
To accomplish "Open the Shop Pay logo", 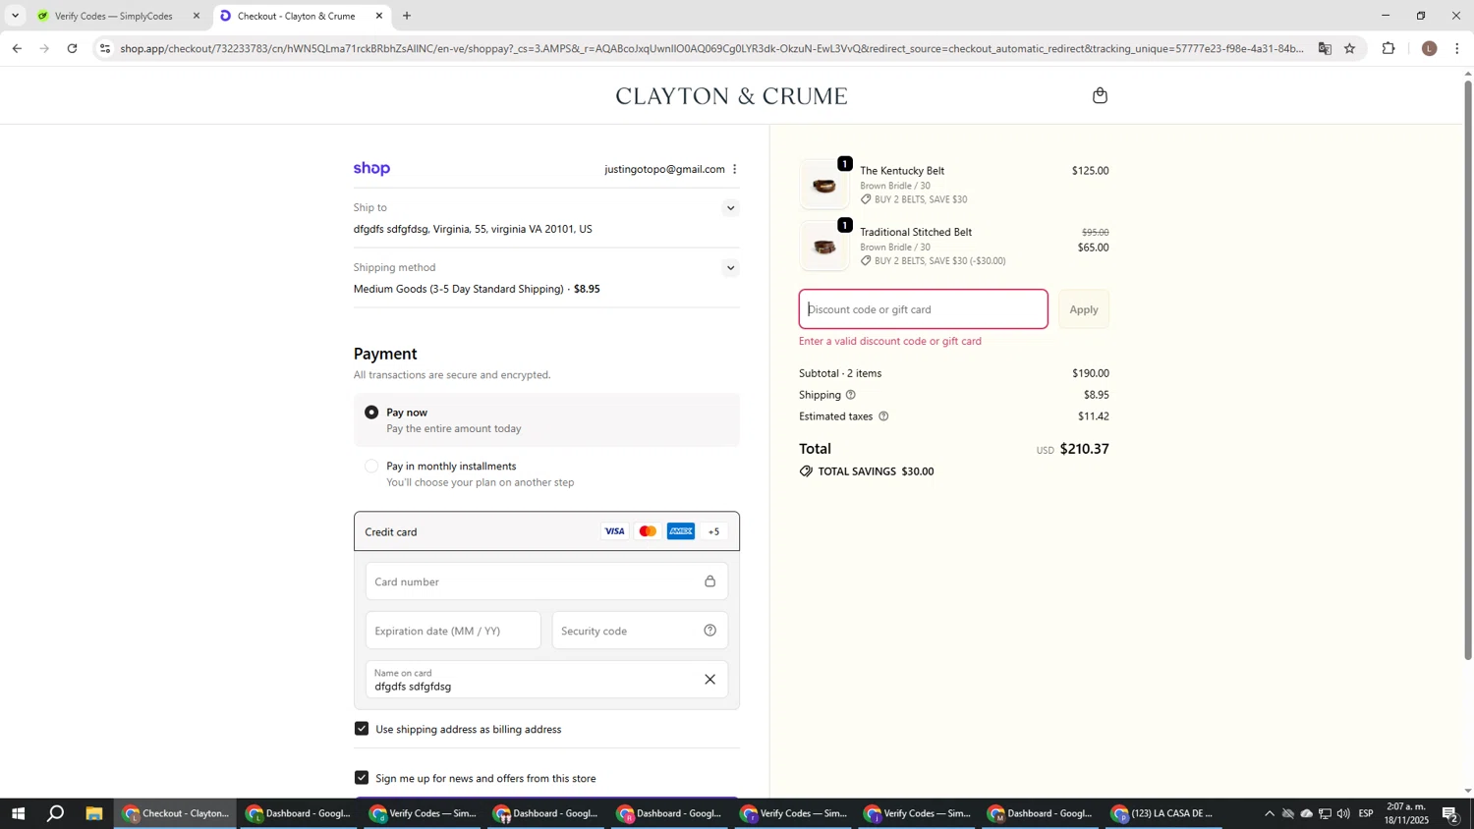I will tap(372, 169).
